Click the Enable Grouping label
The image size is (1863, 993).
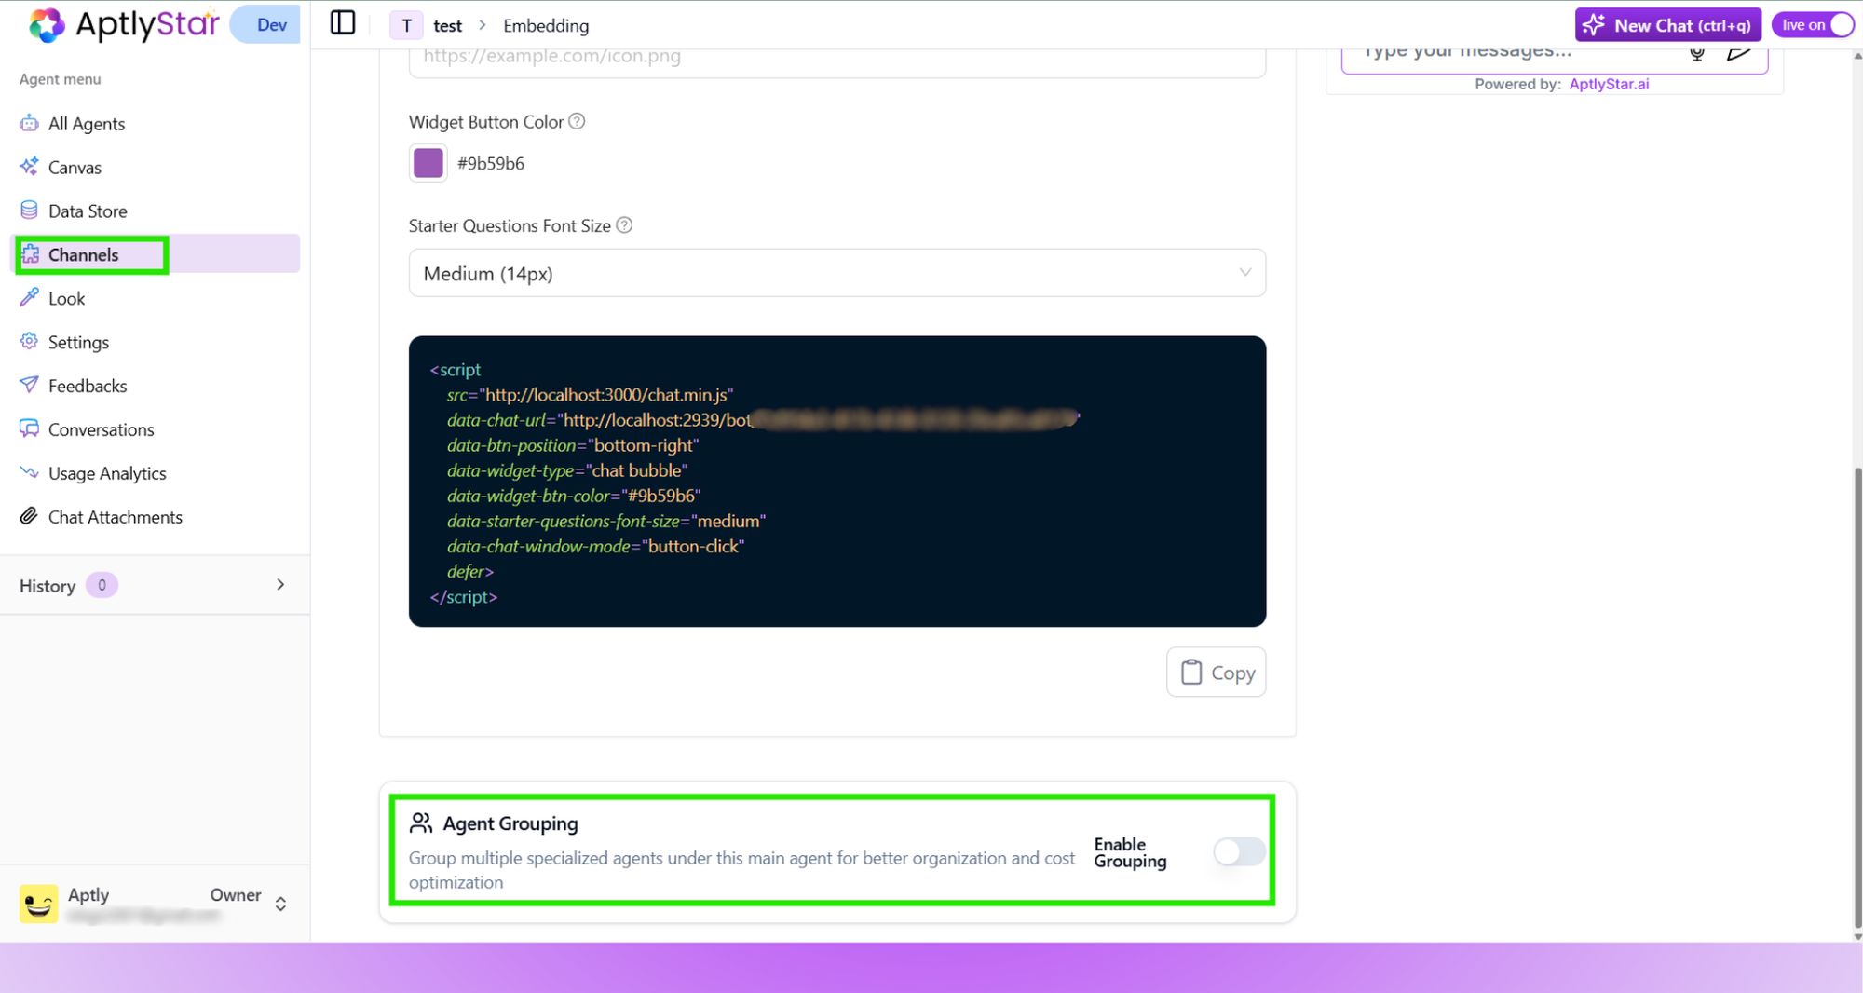[x=1130, y=851]
